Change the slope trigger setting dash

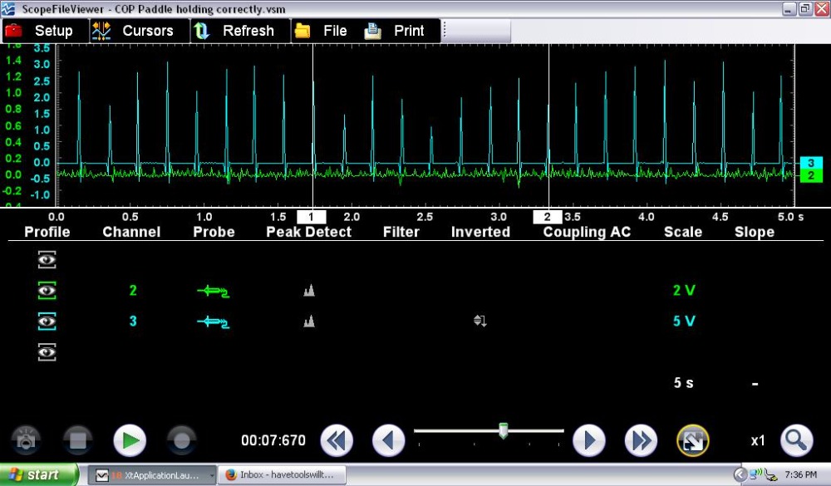[755, 384]
